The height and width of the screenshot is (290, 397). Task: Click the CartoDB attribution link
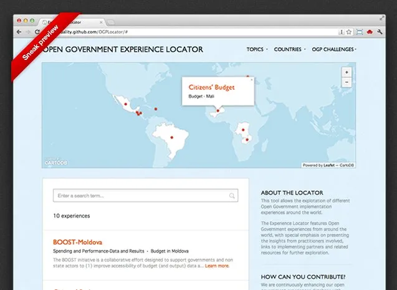pyautogui.click(x=347, y=165)
